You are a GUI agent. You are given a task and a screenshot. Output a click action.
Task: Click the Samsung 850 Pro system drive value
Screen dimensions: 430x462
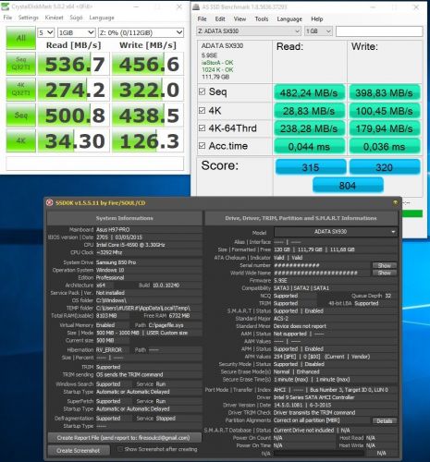click(x=116, y=262)
